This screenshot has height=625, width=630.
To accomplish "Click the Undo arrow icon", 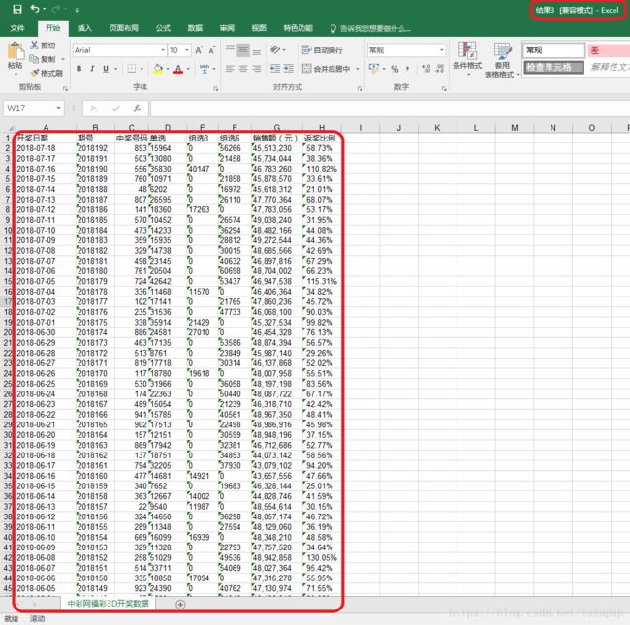I will click(x=35, y=9).
